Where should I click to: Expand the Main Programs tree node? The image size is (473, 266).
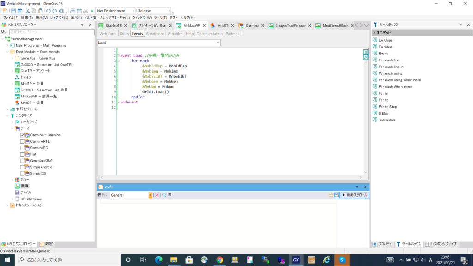pos(7,45)
